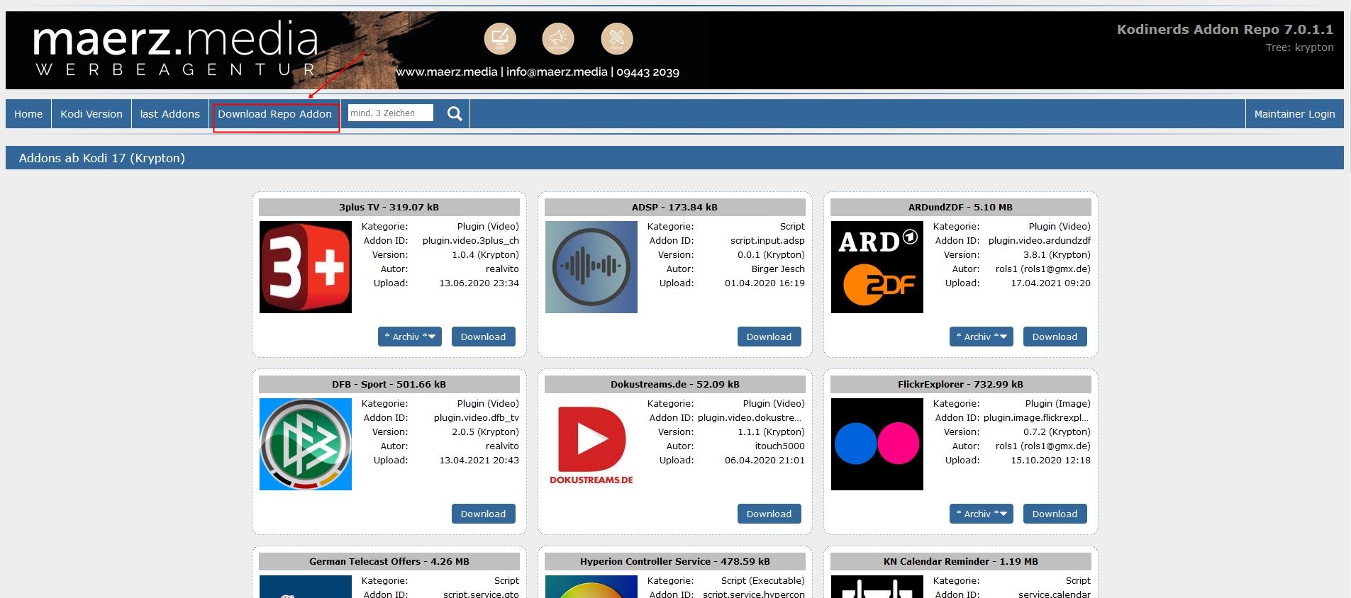Screen dimensions: 1351x598
Task: Click the version '3.8.1 (Krypton)'
Action: (x=1057, y=254)
